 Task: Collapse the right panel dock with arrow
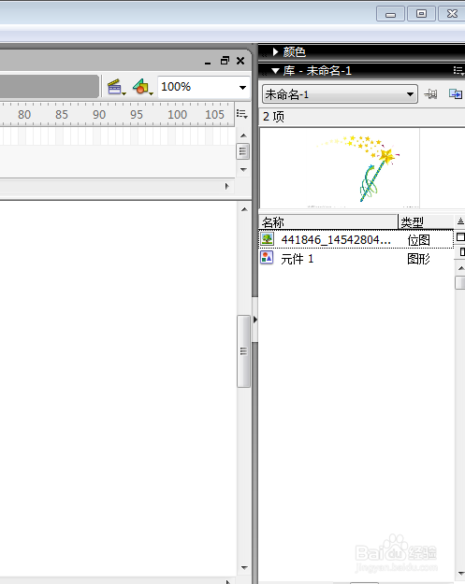coord(255,320)
